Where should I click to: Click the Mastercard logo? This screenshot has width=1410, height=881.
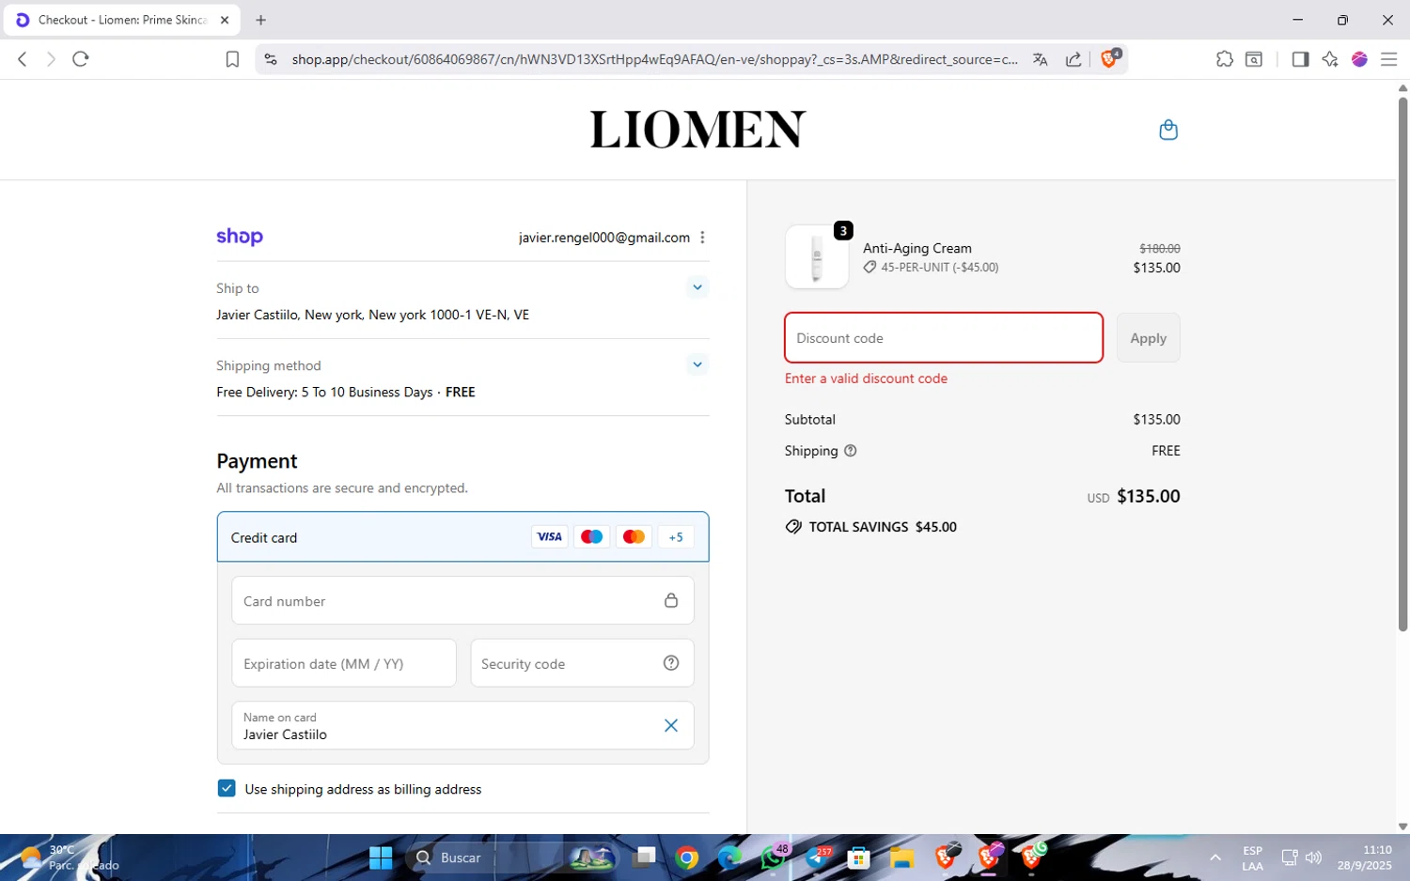click(634, 537)
